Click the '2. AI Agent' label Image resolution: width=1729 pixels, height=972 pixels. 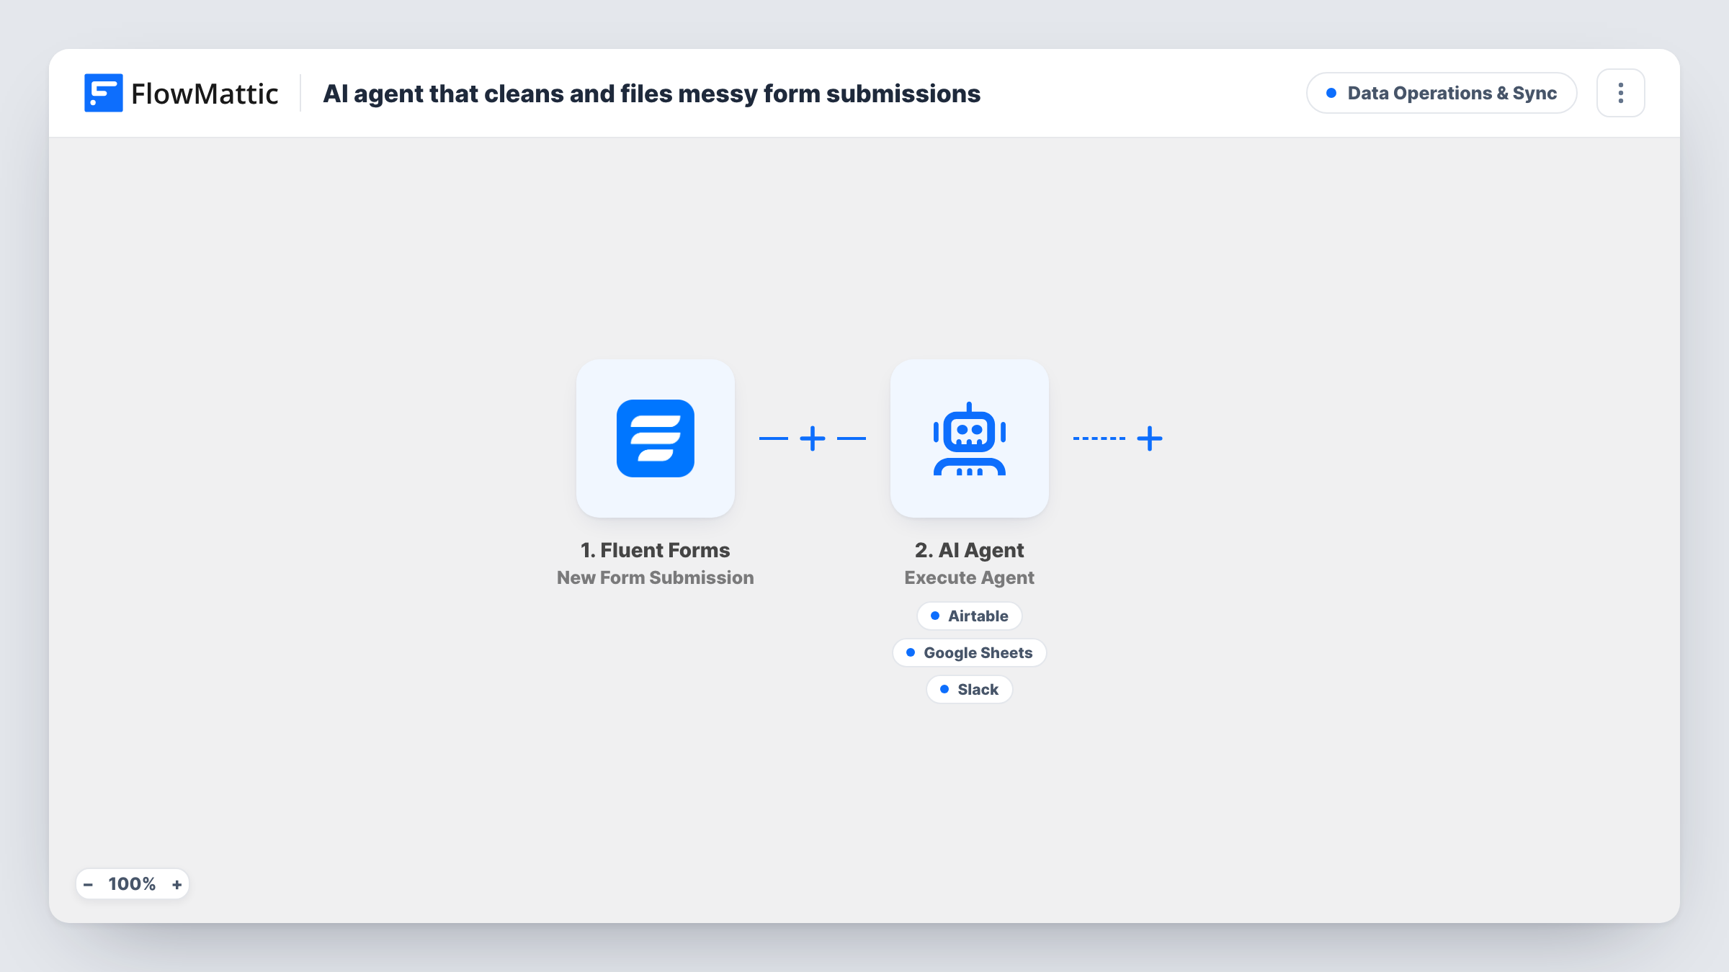[x=969, y=550]
